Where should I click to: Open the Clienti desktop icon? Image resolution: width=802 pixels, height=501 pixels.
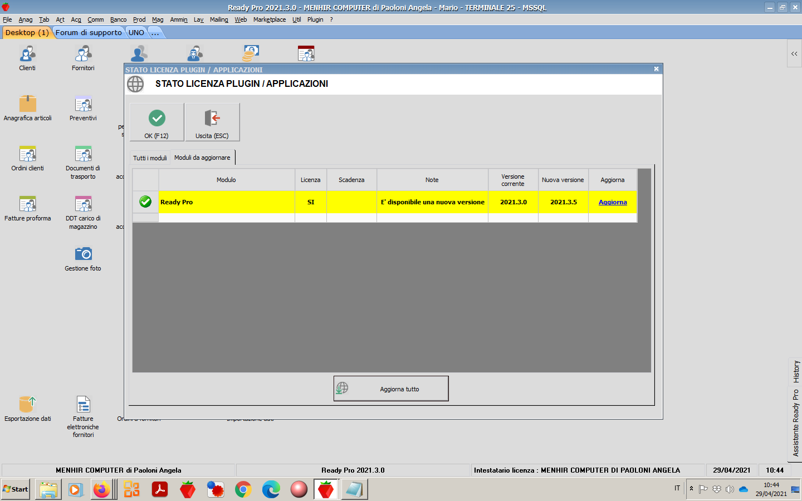click(x=27, y=58)
